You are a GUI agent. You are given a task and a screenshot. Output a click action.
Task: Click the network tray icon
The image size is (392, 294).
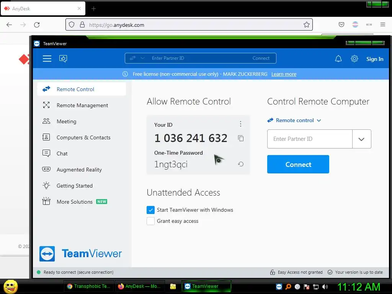click(316, 287)
